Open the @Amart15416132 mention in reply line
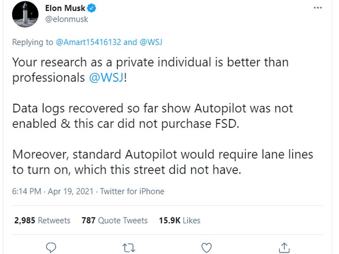Viewport: 339px width, 254px height. tap(89, 42)
